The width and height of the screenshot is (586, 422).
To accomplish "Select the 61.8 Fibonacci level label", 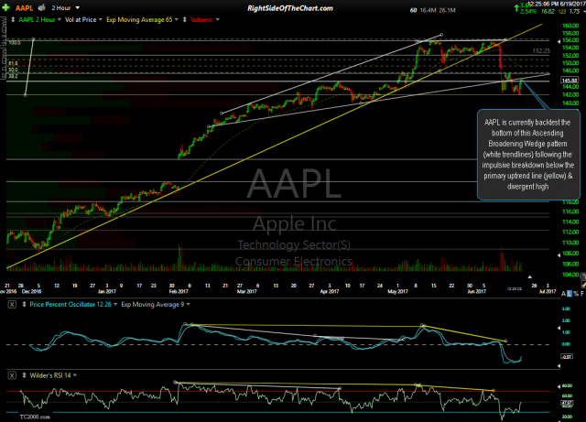I will [14, 63].
